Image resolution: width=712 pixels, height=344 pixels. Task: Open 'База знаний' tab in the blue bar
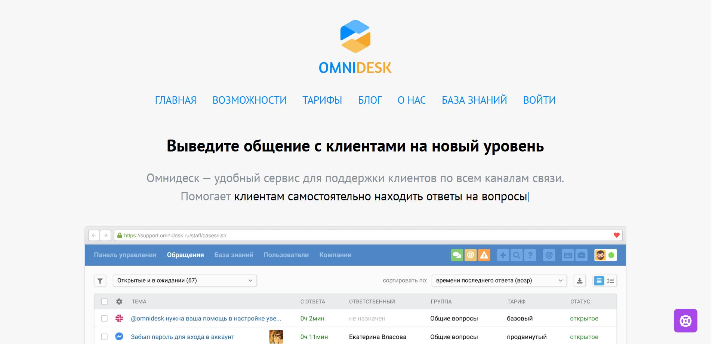(234, 255)
